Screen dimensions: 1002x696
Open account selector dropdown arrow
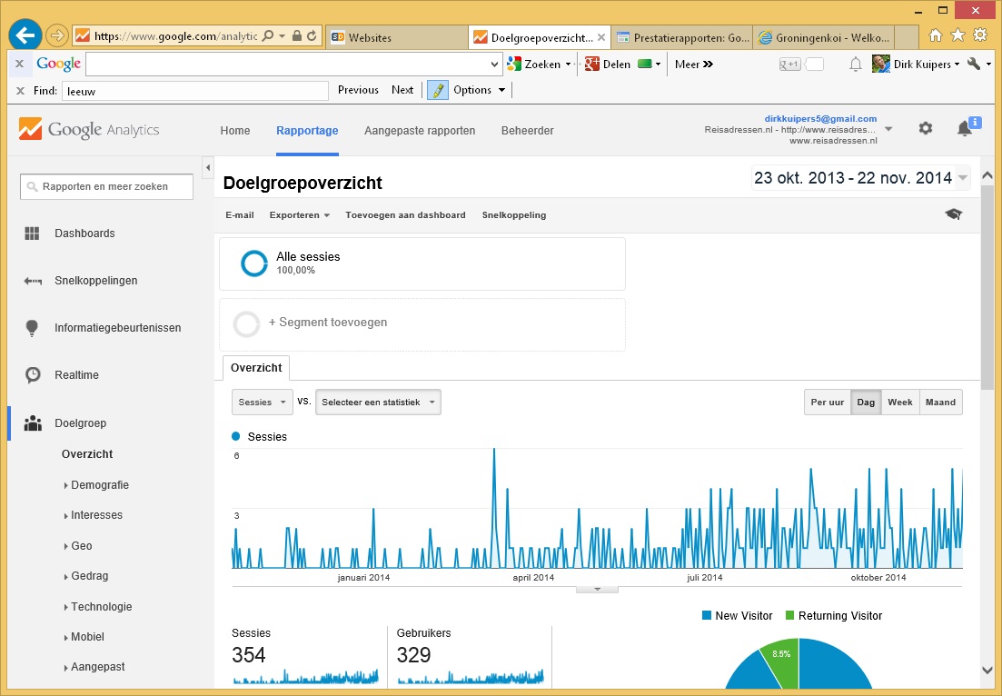coord(888,129)
